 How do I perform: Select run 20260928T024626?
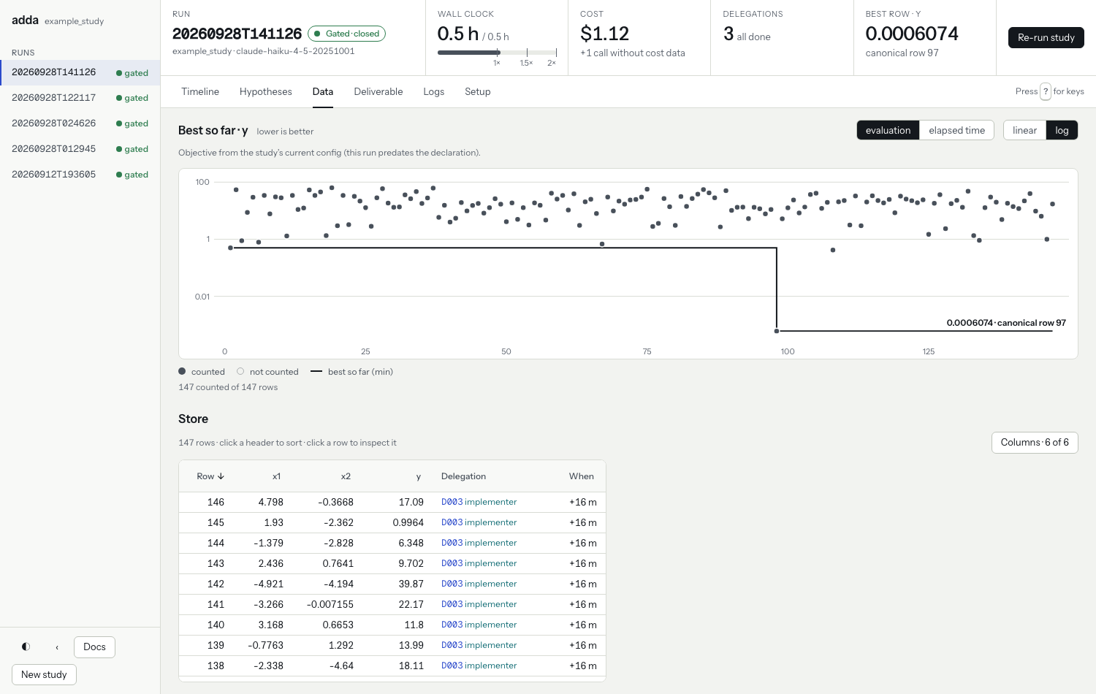click(80, 123)
